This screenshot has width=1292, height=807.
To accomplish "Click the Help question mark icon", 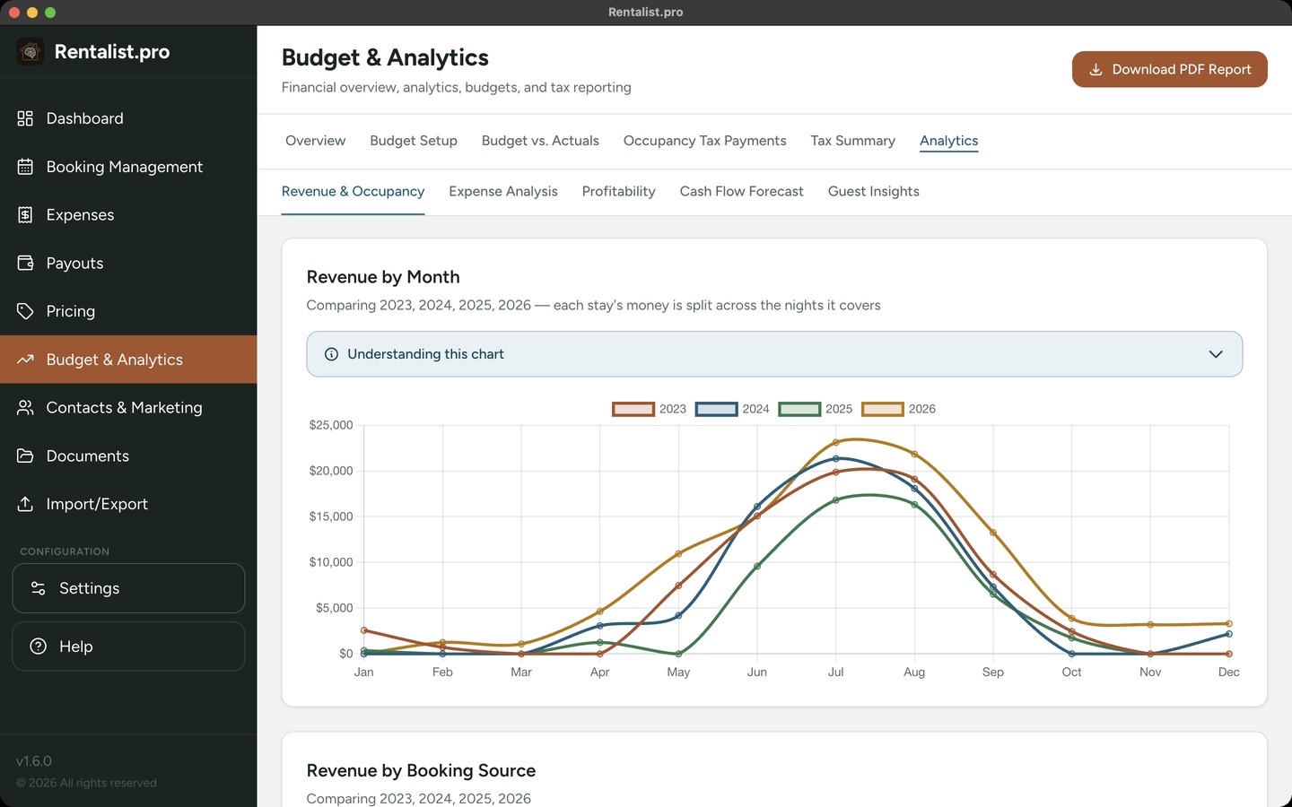I will (39, 646).
